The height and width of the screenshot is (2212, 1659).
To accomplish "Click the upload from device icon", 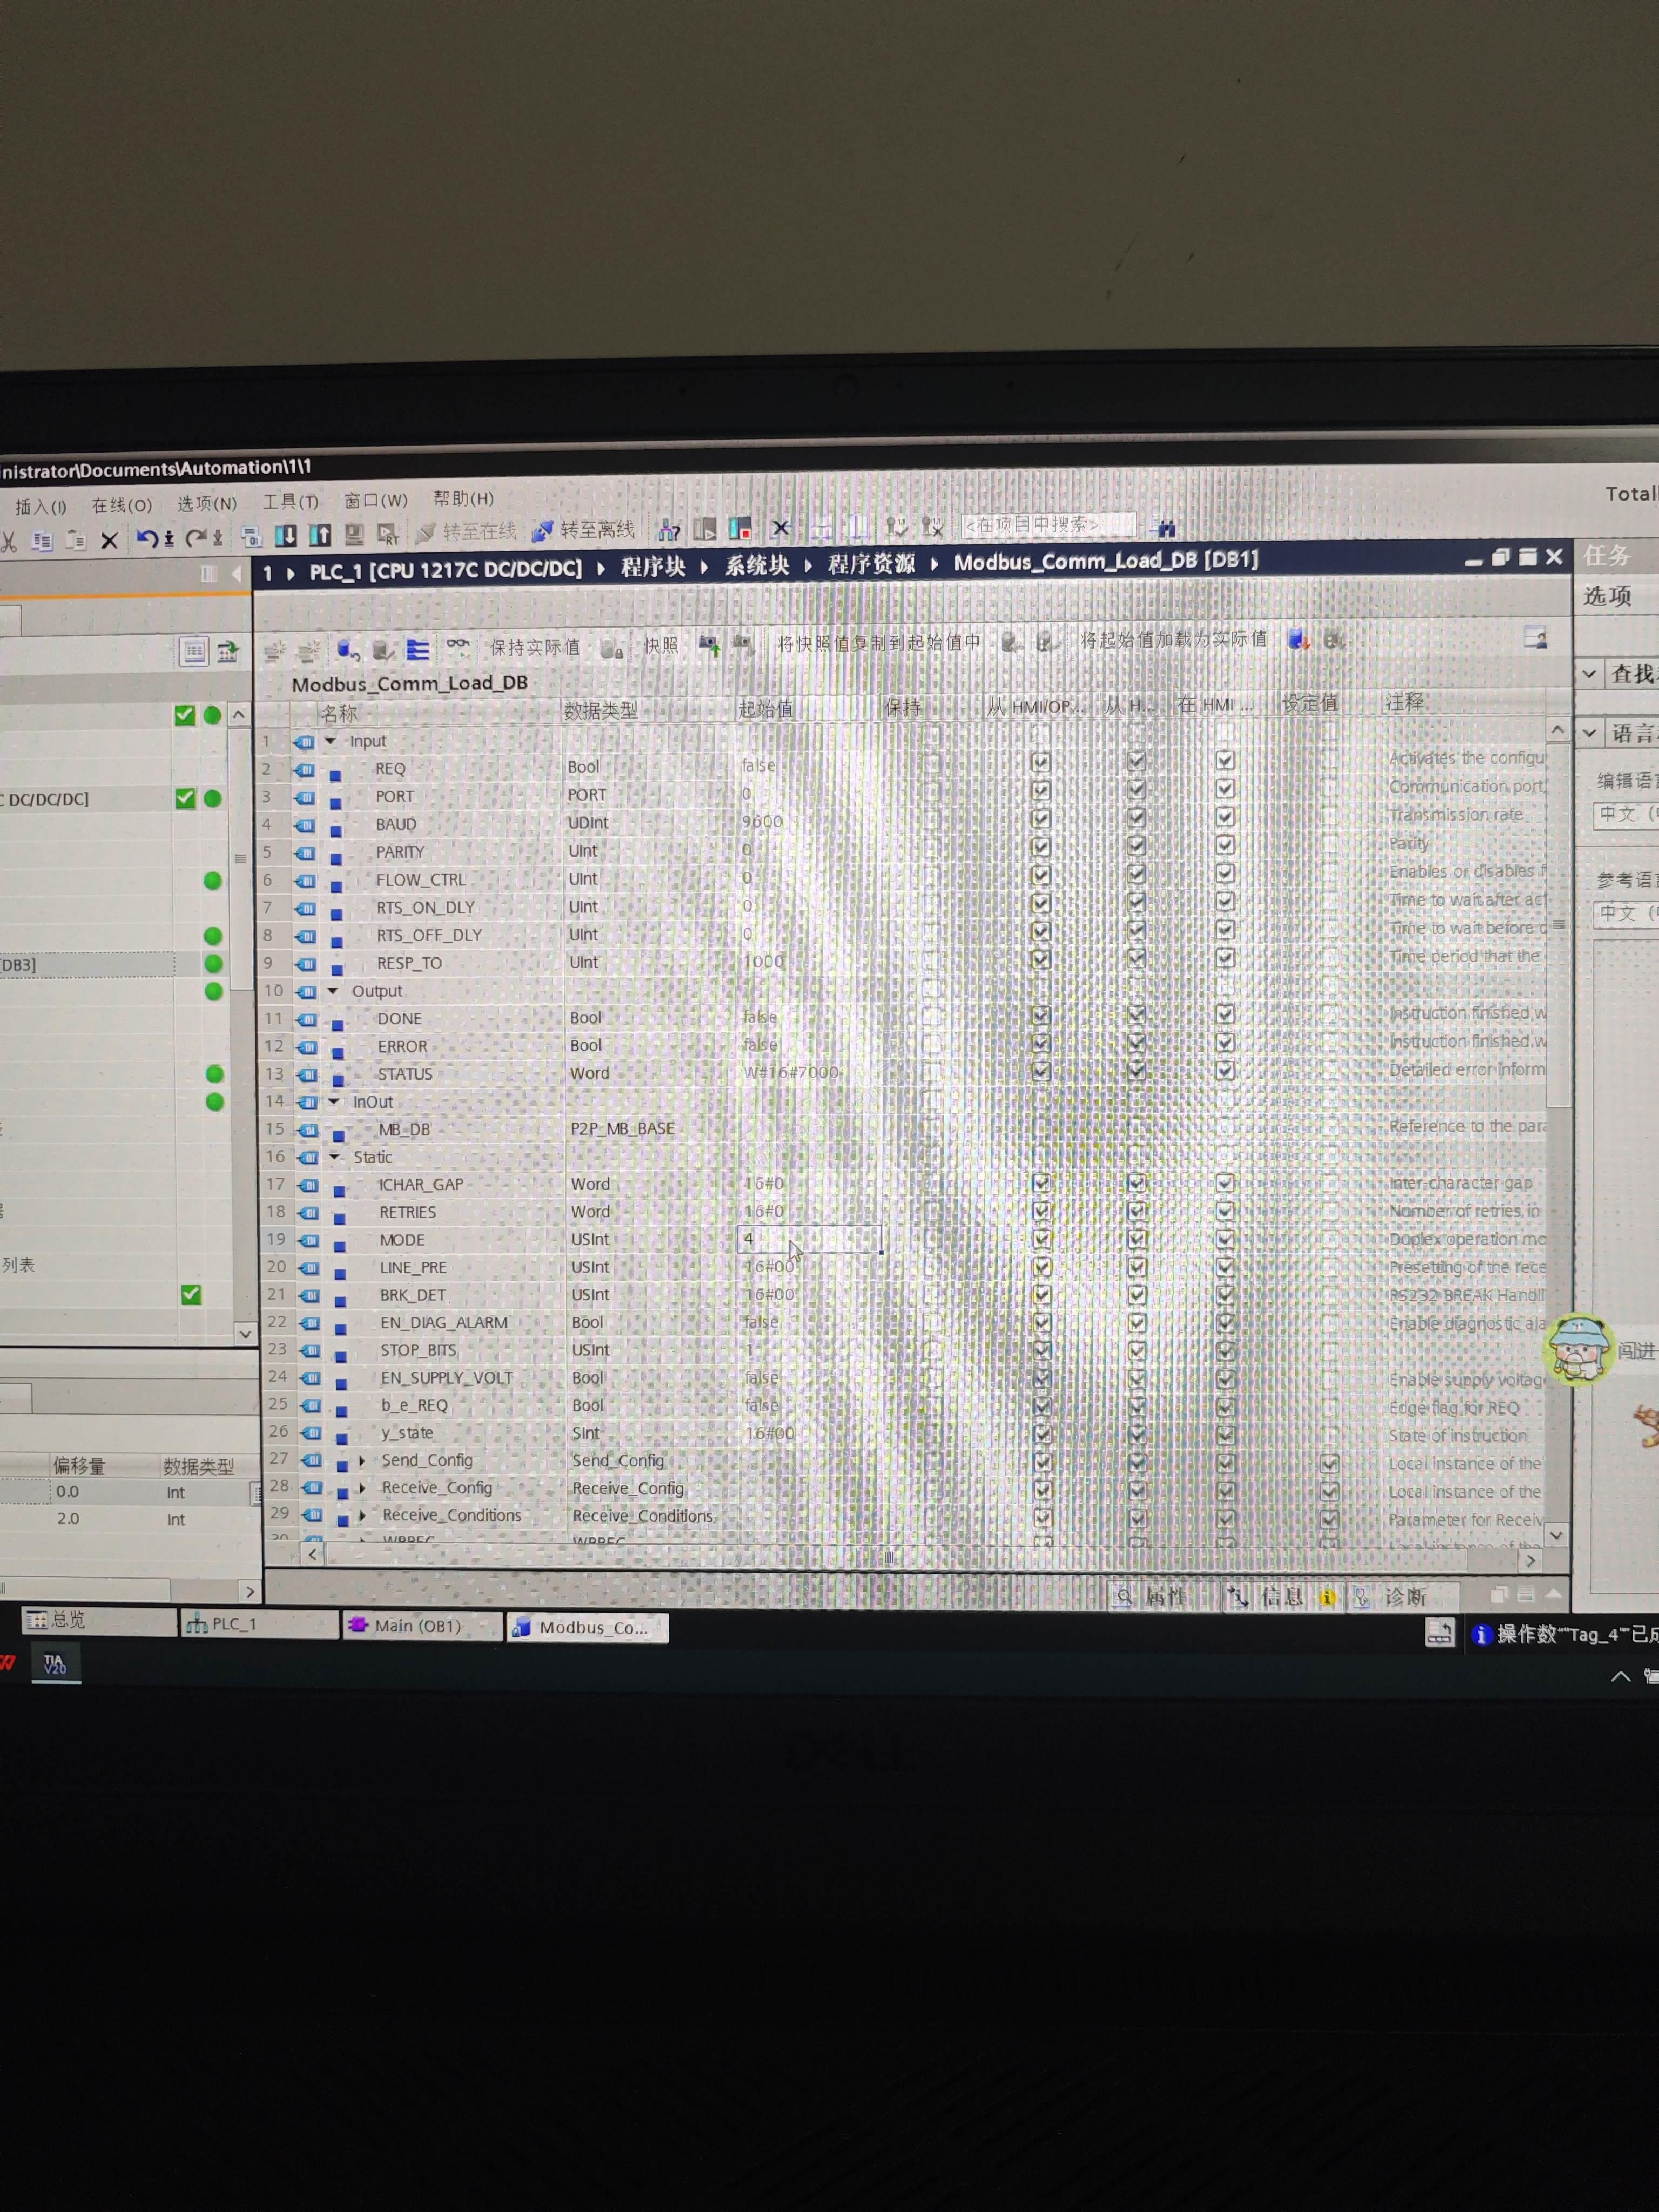I will coord(320,536).
